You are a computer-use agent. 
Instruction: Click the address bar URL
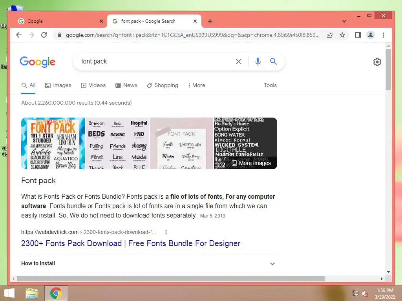click(x=193, y=35)
